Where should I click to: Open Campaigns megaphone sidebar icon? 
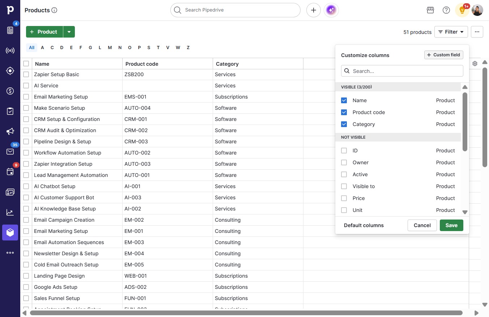[10, 131]
